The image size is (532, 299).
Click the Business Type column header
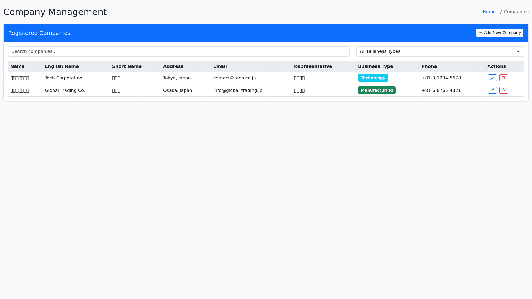click(x=375, y=66)
